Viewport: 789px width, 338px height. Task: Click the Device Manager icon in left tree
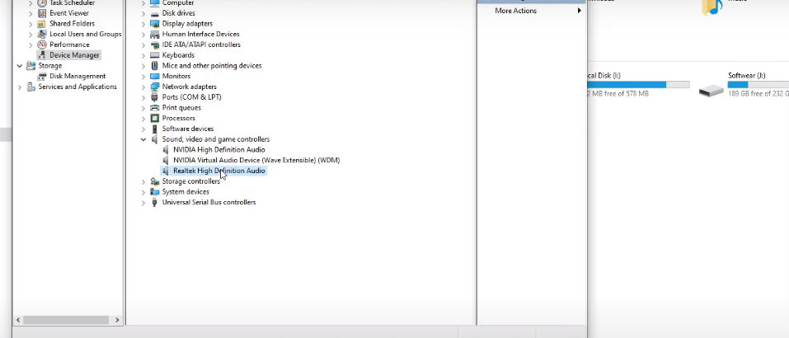point(42,55)
